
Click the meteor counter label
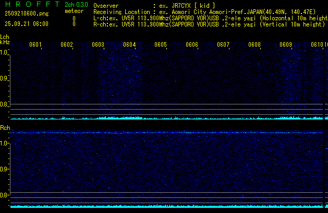tap(74, 11)
